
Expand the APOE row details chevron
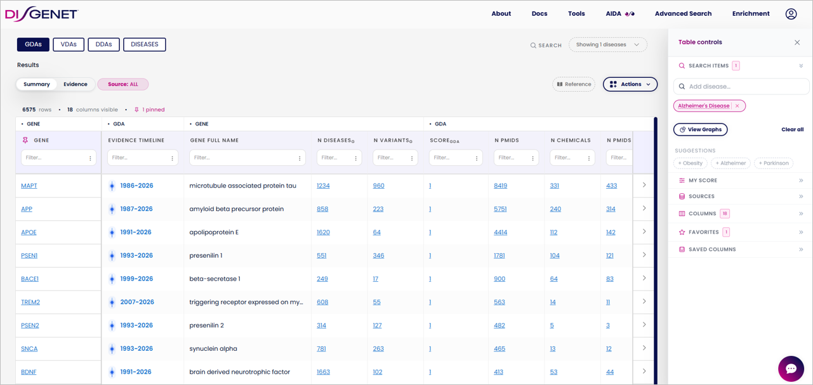[644, 232]
